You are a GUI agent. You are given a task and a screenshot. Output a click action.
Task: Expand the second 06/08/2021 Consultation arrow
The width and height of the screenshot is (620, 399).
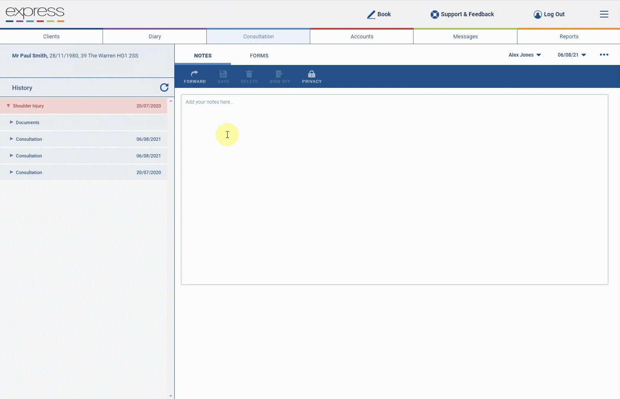click(12, 155)
